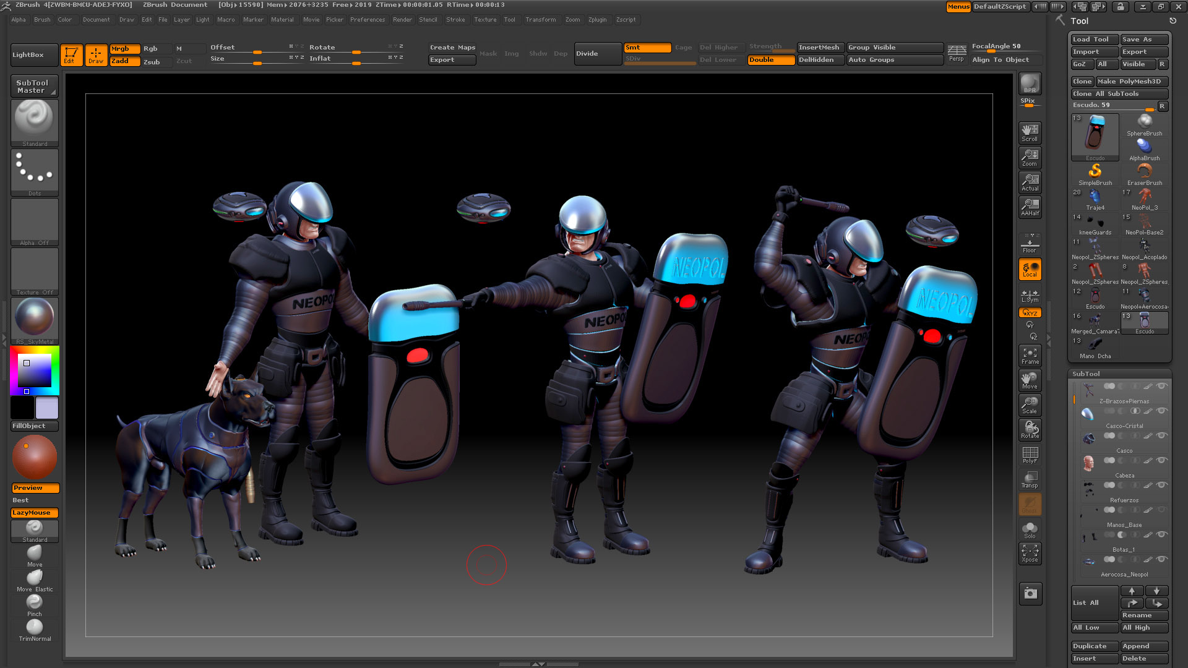Screen dimensions: 1188x668
Task: Open the Texture Off selector
Action: [35, 271]
